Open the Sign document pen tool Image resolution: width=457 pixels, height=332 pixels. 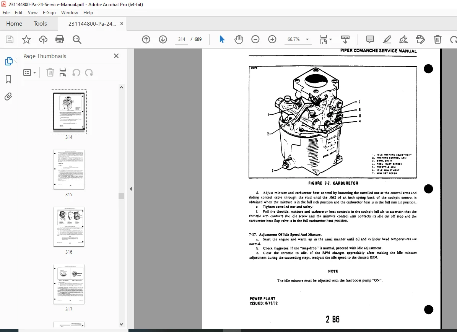(x=404, y=39)
